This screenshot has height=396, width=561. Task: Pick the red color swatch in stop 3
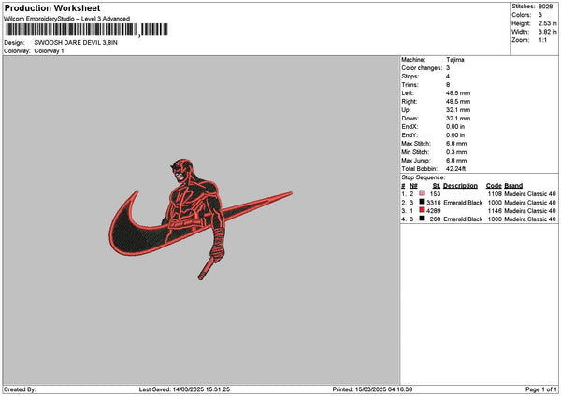(x=423, y=210)
